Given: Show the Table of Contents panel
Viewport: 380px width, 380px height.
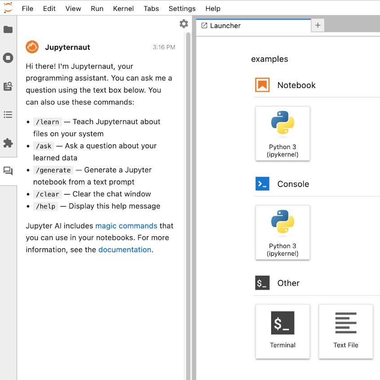Looking at the screenshot, I should point(8,115).
